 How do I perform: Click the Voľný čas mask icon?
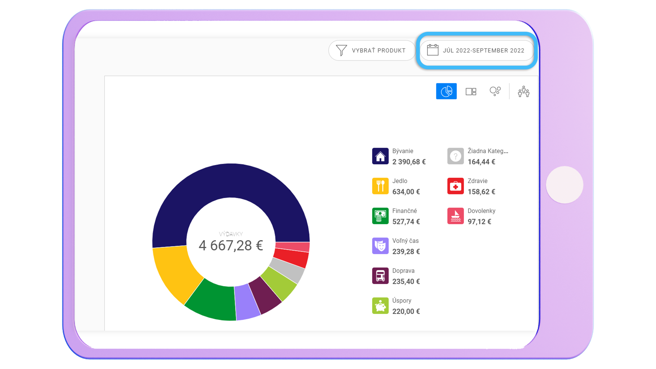[380, 246]
